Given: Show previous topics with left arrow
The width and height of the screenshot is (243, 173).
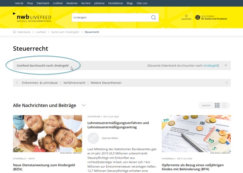Looking at the screenshot, I should [x=17, y=83].
